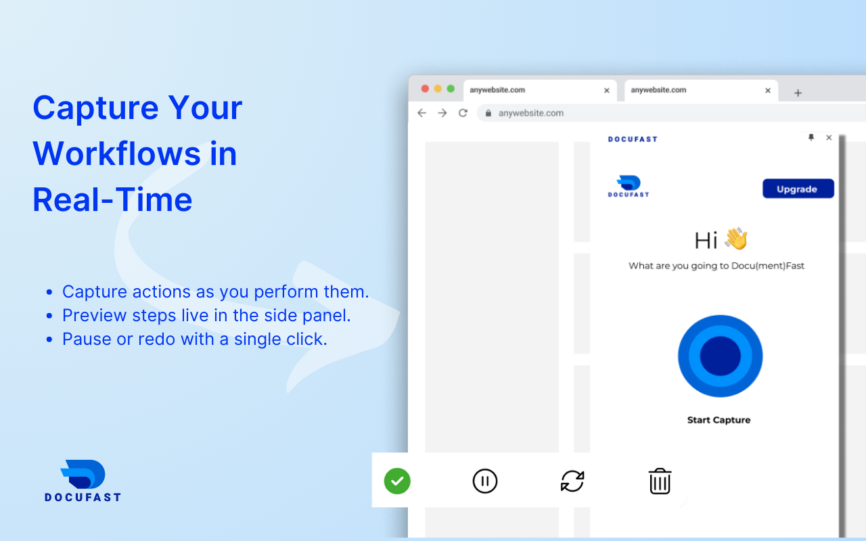Click the Docufast logo inside the side panel
Image resolution: width=866 pixels, height=541 pixels.
(629, 186)
